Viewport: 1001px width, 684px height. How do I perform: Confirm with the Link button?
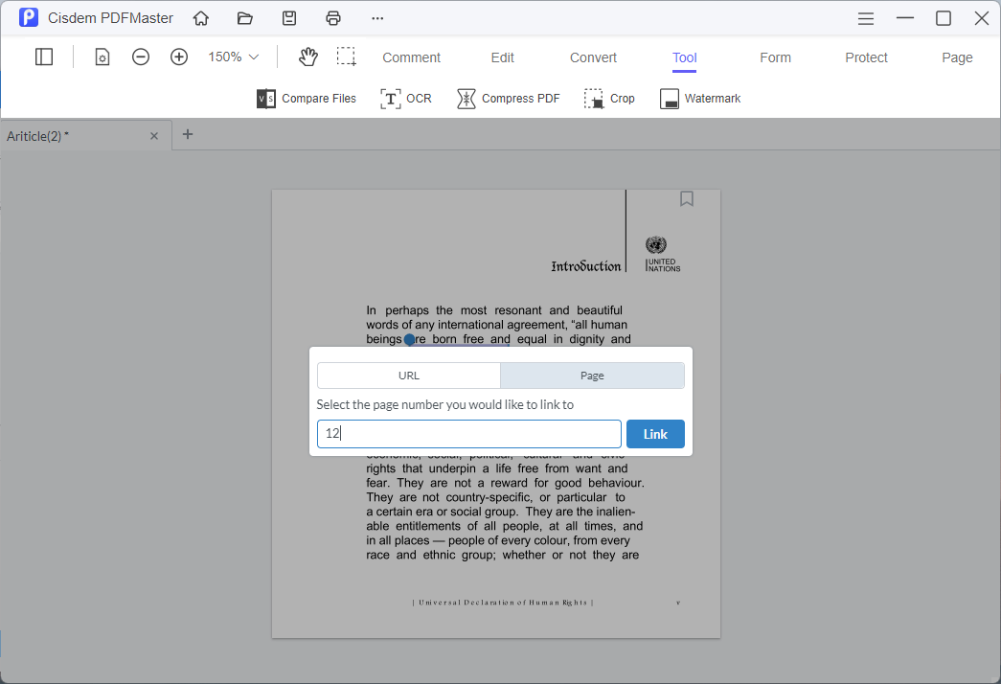click(x=655, y=434)
